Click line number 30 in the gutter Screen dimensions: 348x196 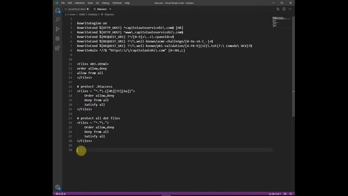[70, 150]
